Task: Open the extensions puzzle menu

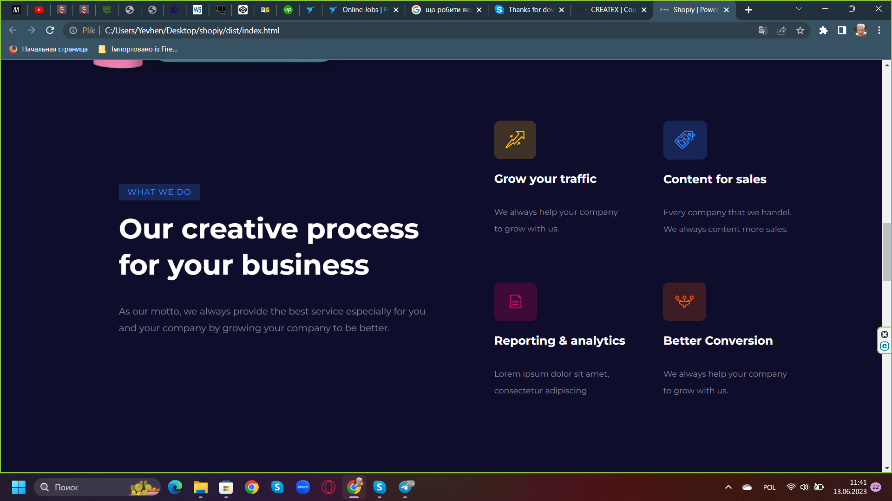Action: tap(823, 31)
